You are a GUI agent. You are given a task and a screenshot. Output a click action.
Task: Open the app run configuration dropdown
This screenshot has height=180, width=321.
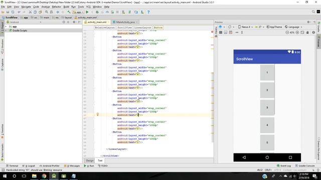(78, 12)
